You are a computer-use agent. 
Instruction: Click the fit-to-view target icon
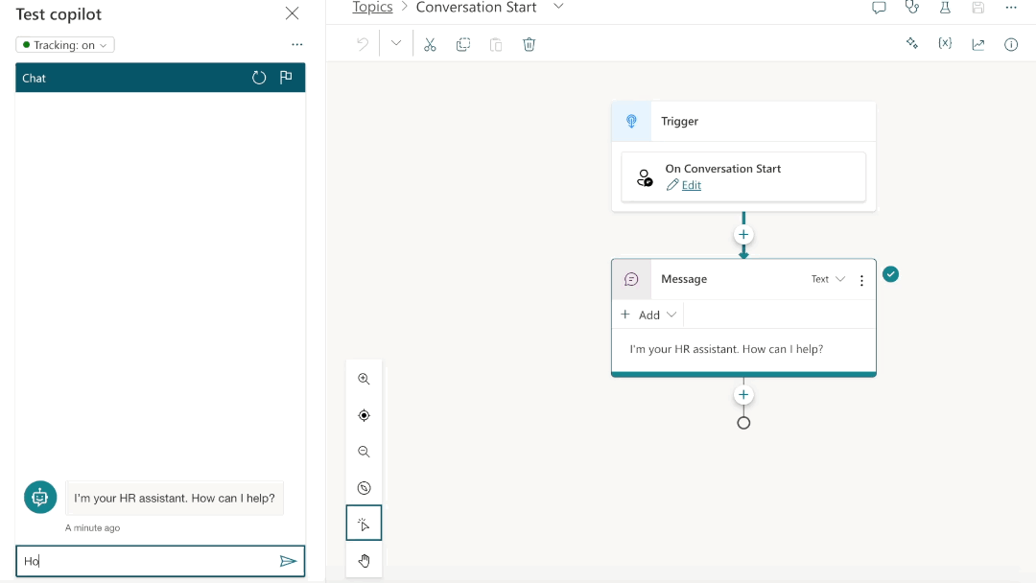click(364, 414)
